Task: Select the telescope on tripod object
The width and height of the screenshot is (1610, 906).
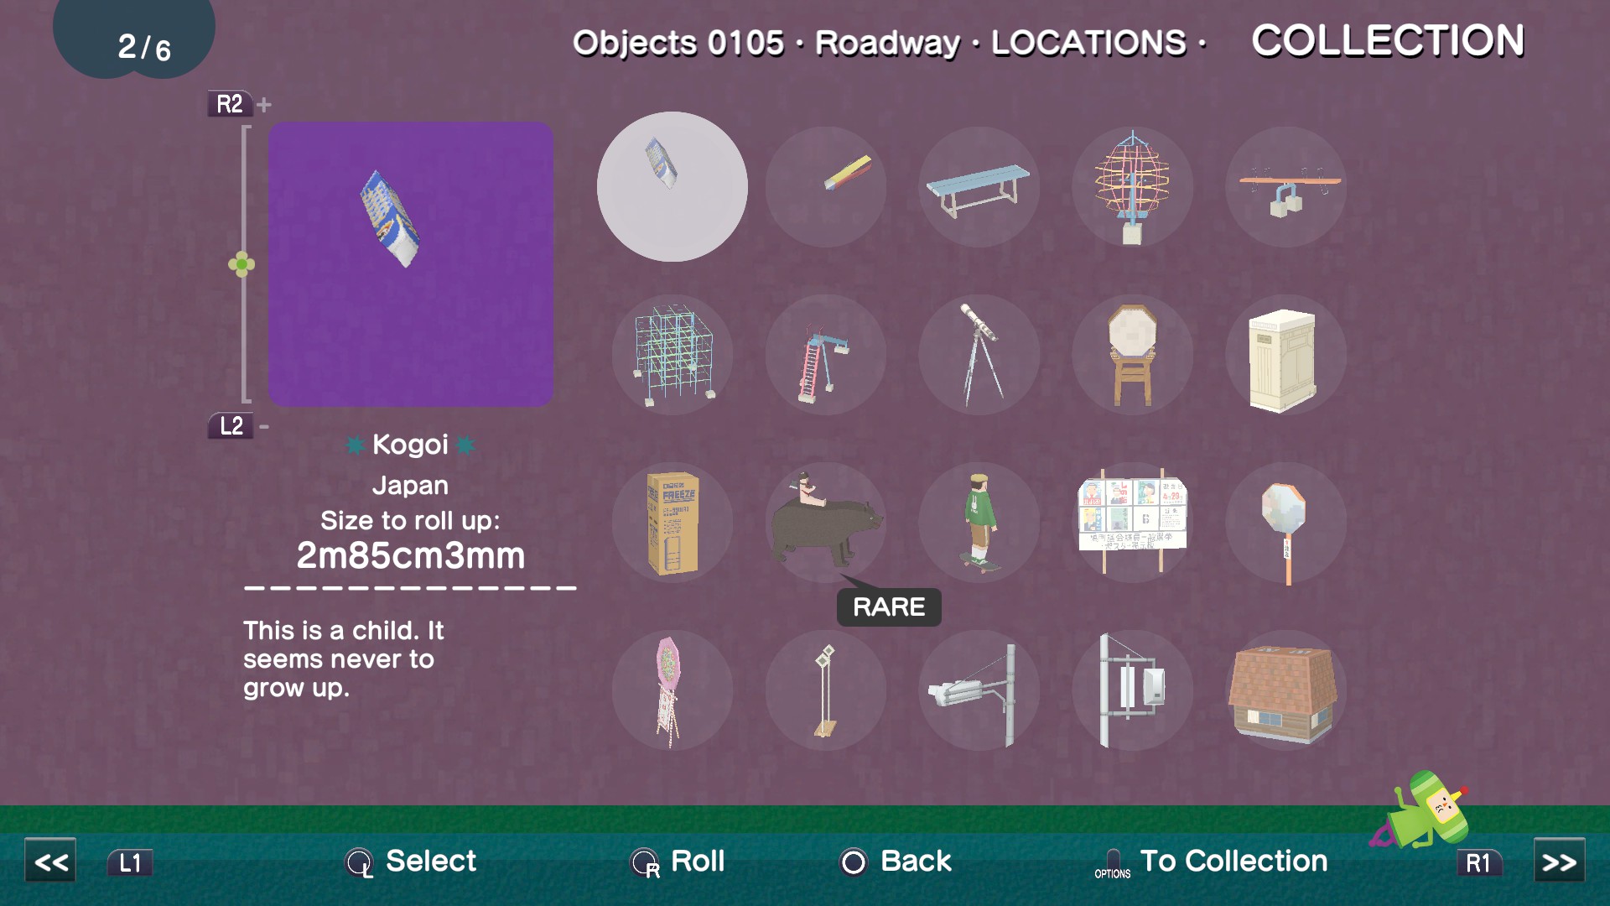Action: [979, 355]
